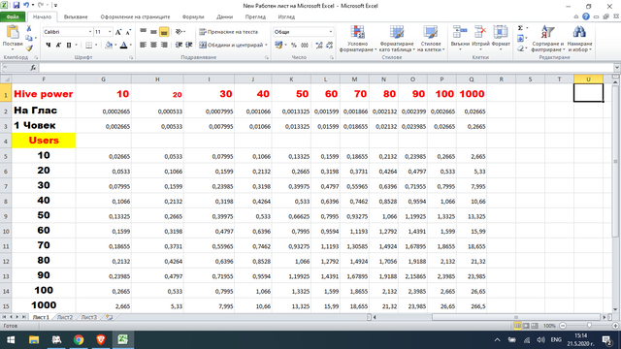
Task: Switch to Оформление на страниците tab
Action: pyautogui.click(x=135, y=17)
